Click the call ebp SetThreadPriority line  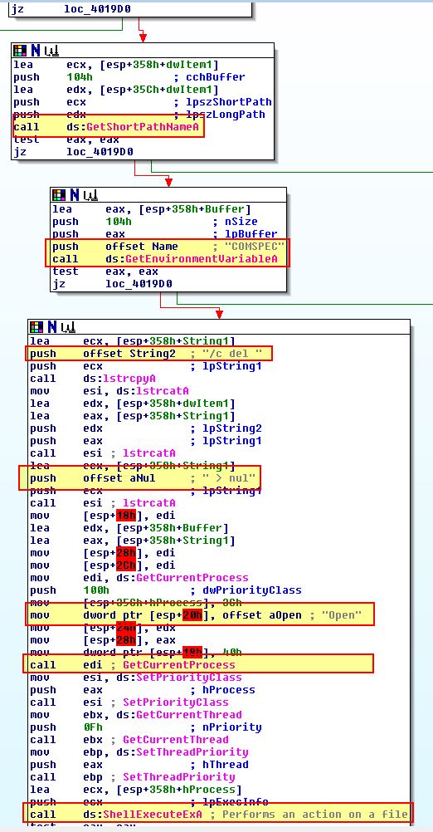(x=132, y=777)
